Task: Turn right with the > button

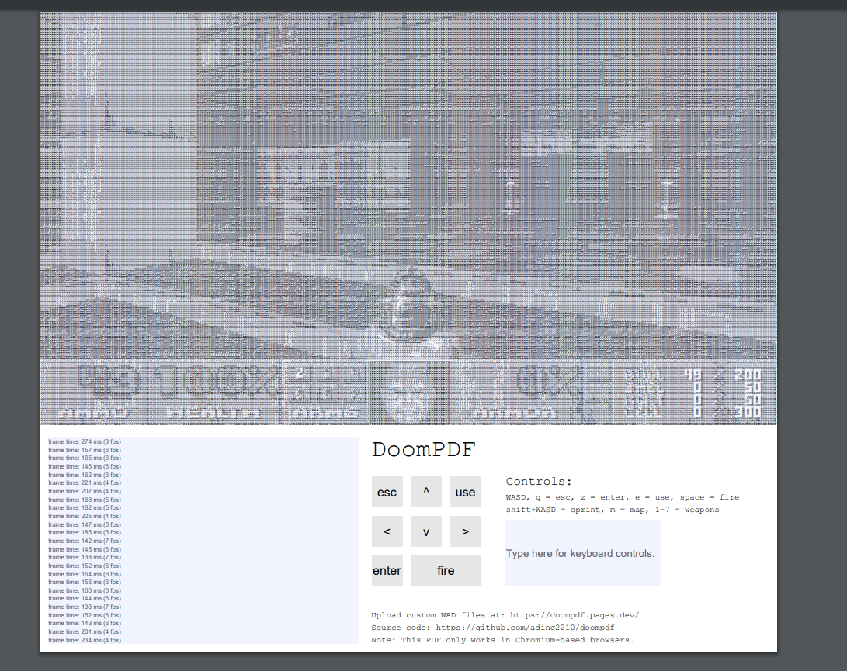Action: coord(465,531)
